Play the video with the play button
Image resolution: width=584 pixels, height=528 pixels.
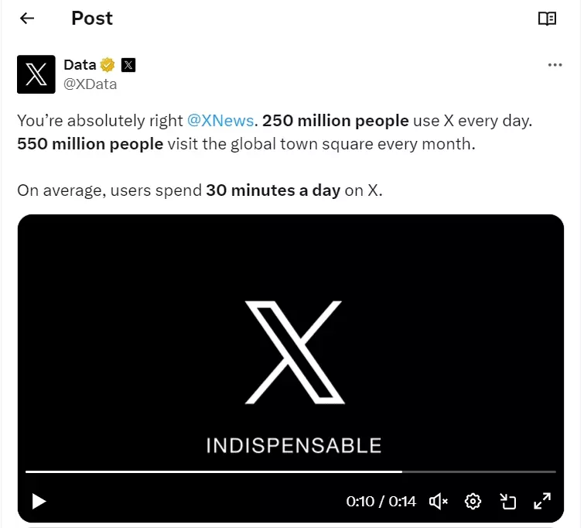coord(39,501)
